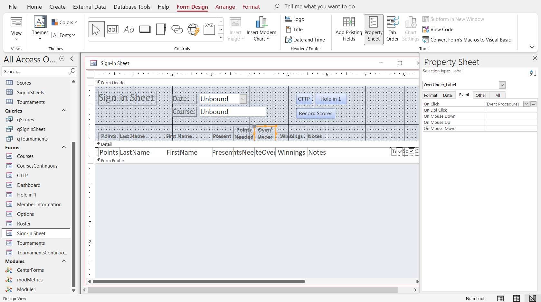The height and width of the screenshot is (302, 541).
Task: Open Add Existing Fields pane
Action: (x=349, y=29)
